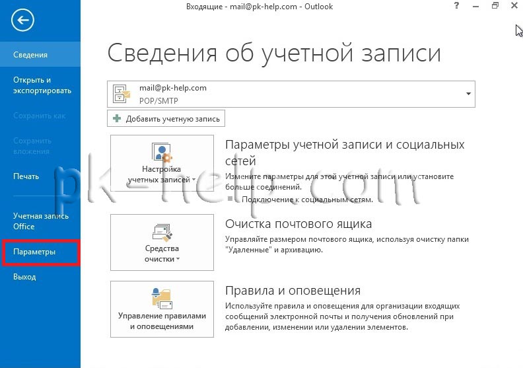The height and width of the screenshot is (368, 523).
Task: Click the Правила и оповещения heading
Action: (293, 291)
